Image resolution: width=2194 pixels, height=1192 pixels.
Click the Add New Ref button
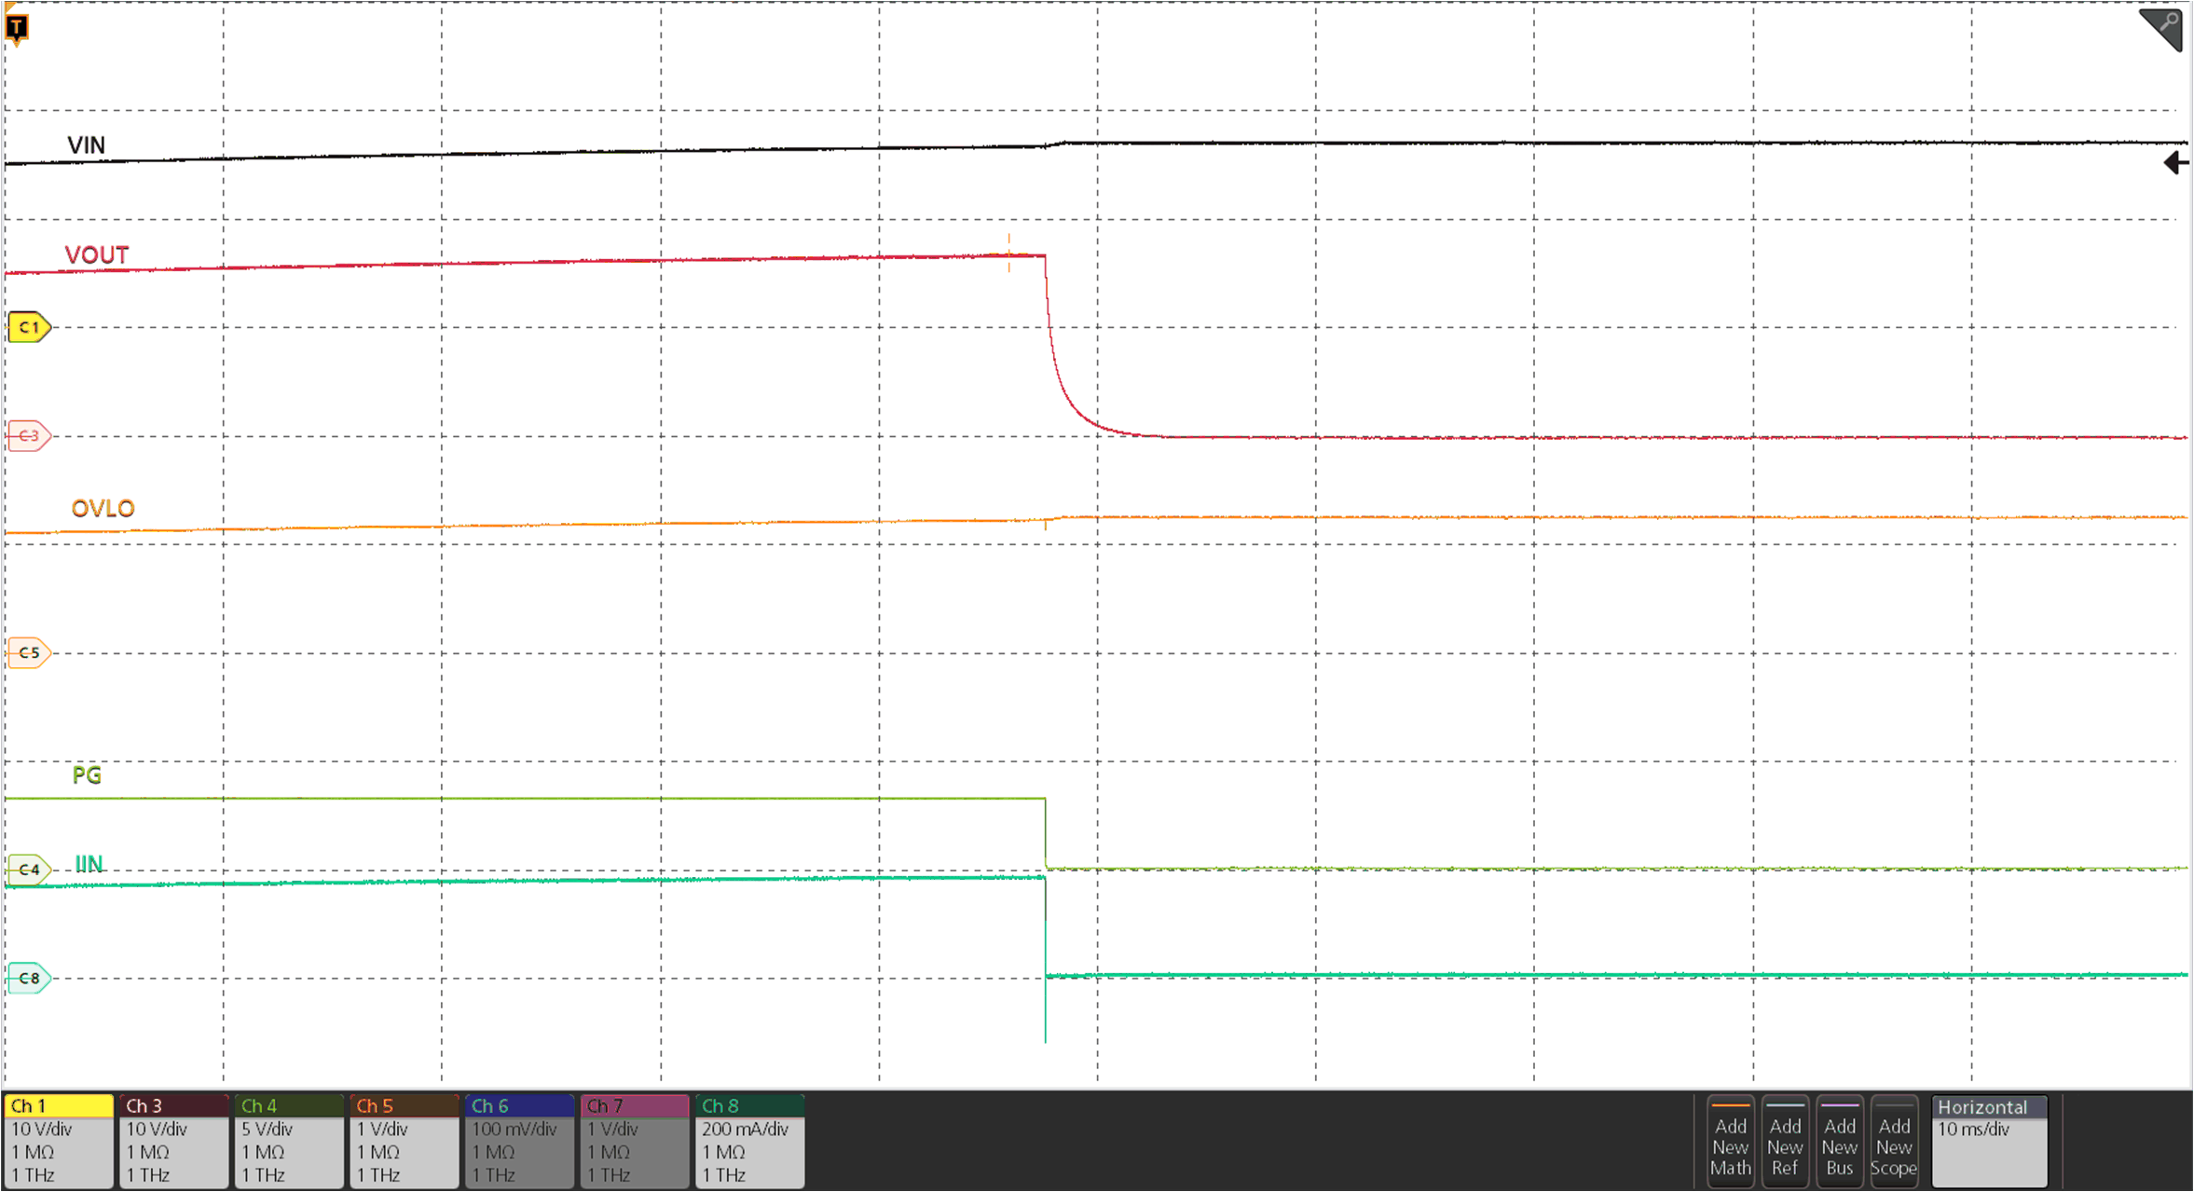click(1784, 1144)
